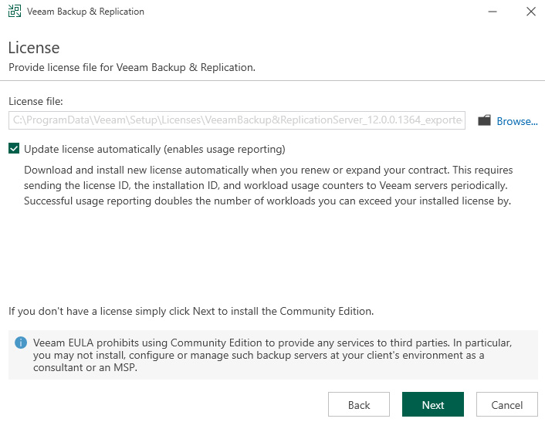545x422 pixels.
Task: Uncheck Update license automatically checkbox
Action: coord(14,149)
